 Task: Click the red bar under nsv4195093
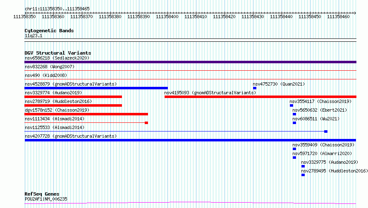click(260, 97)
